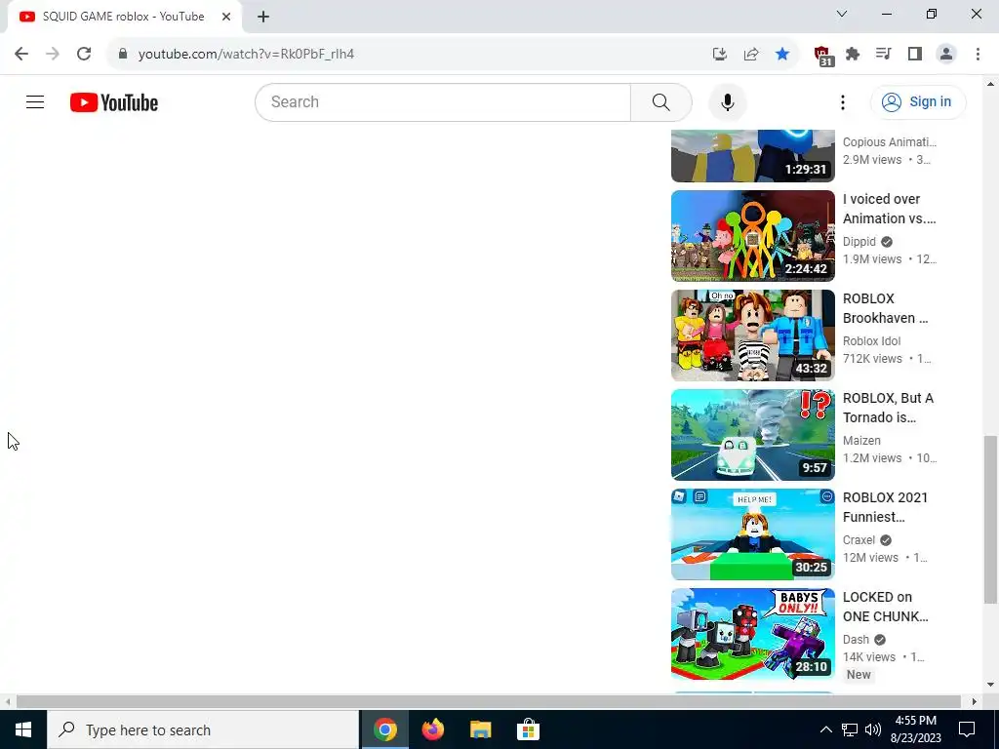Image resolution: width=999 pixels, height=749 pixels.
Task: Click the Copious Animati... channel name
Action: click(890, 142)
